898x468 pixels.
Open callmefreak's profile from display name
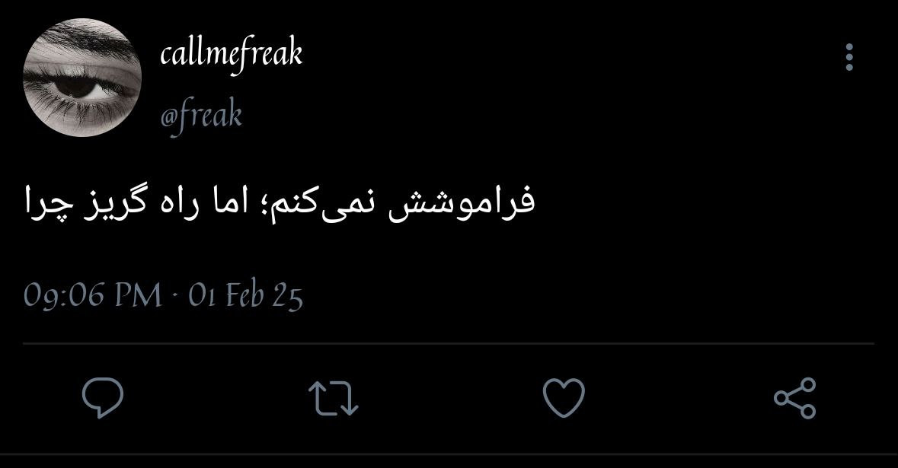pos(231,54)
